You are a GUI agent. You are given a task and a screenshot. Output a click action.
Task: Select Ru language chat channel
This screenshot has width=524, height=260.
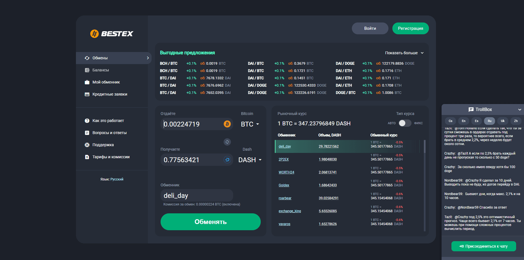[x=489, y=121]
